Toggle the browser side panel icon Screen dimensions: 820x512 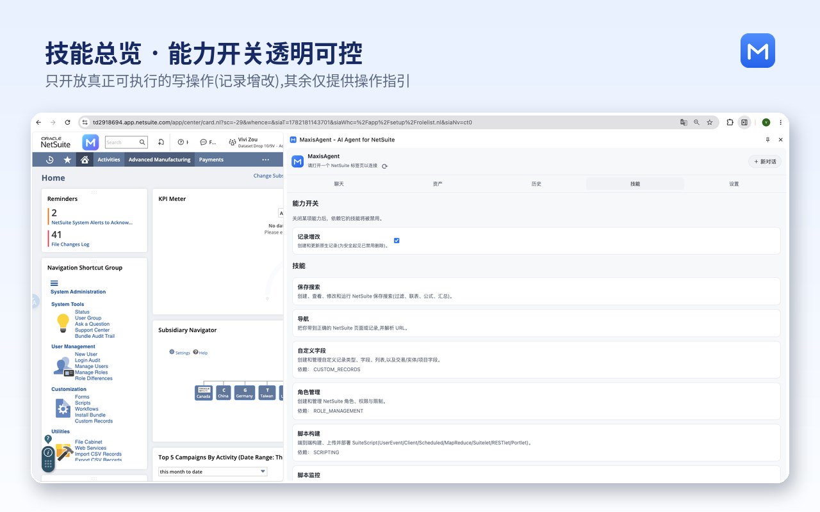pos(744,122)
